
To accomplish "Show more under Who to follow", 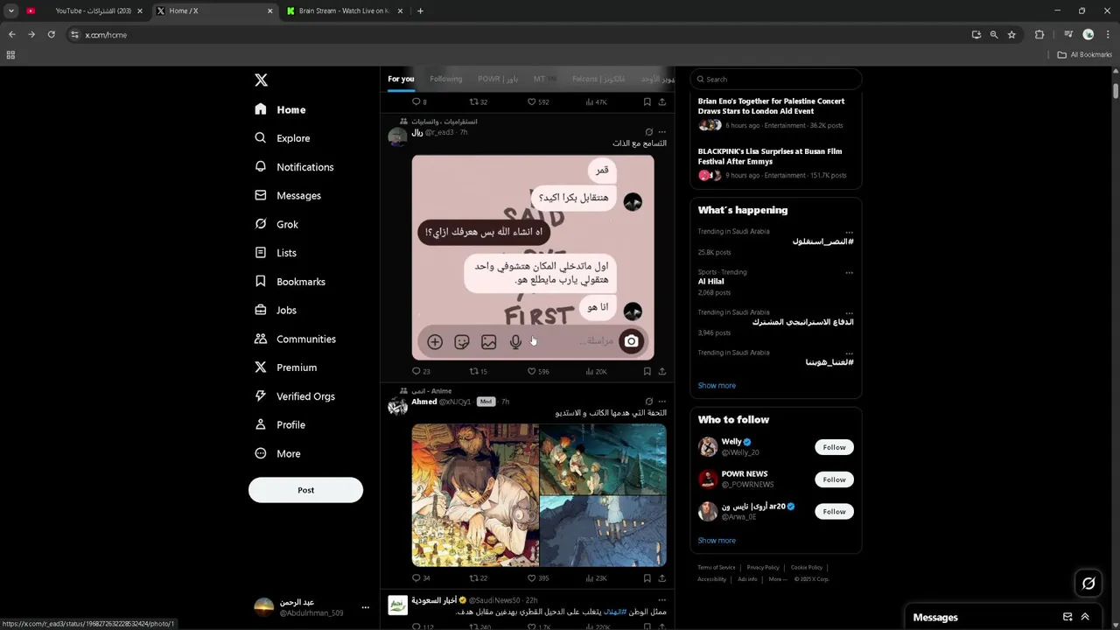I will pos(717,541).
